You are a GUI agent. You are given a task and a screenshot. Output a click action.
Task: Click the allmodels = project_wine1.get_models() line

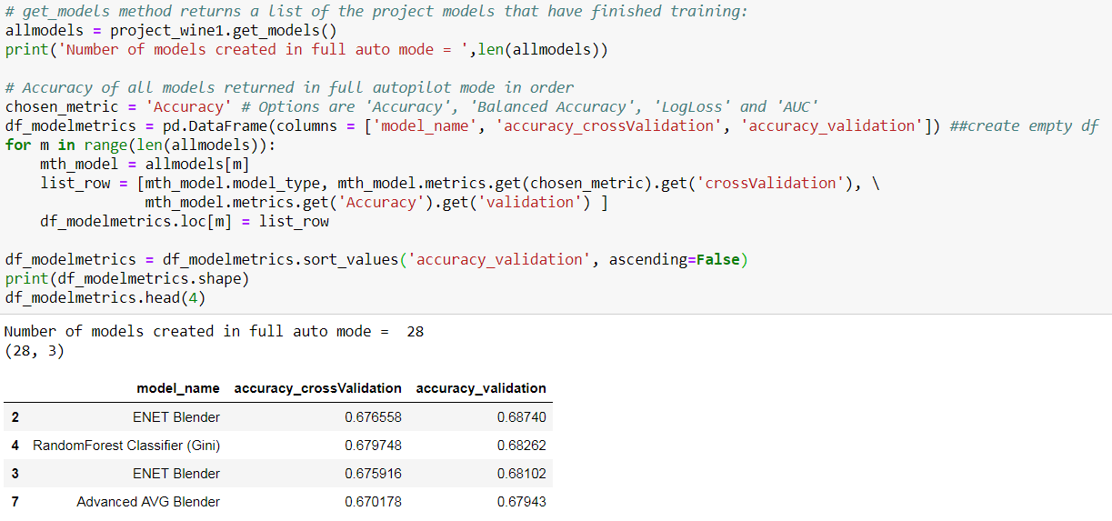pos(172,30)
